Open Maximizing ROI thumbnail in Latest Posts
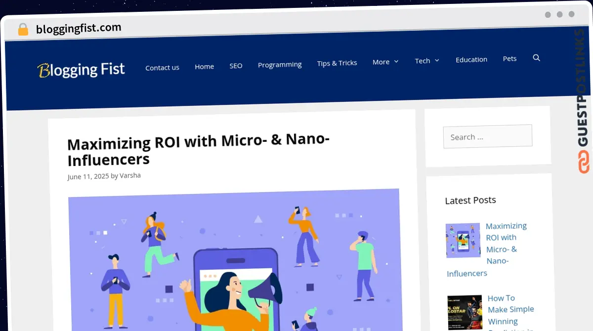This screenshot has height=331, width=593. [463, 241]
